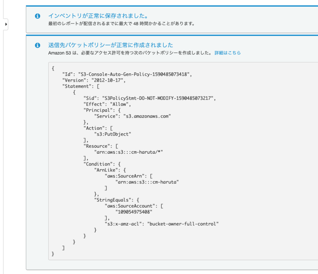Click the "StringEquals": { line

[x=117, y=200]
